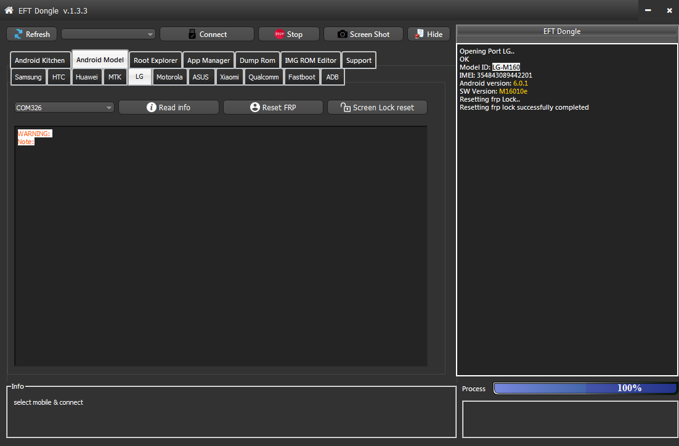Click the empty box below Process bar

point(570,419)
